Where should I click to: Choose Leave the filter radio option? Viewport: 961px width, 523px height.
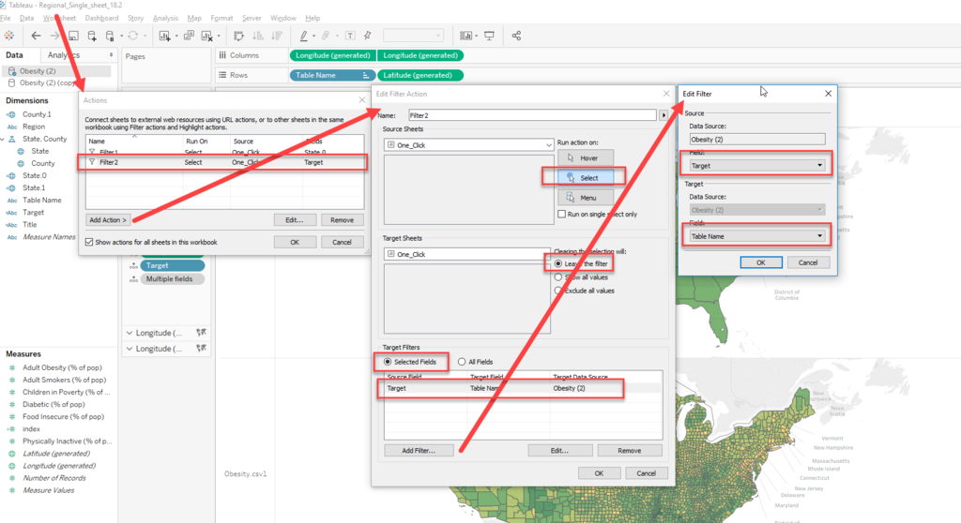point(558,263)
